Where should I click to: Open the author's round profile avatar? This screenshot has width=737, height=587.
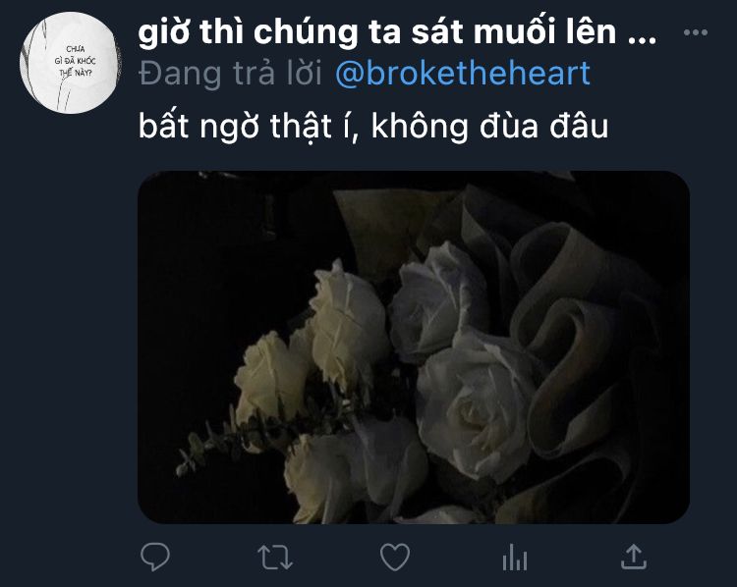69,63
